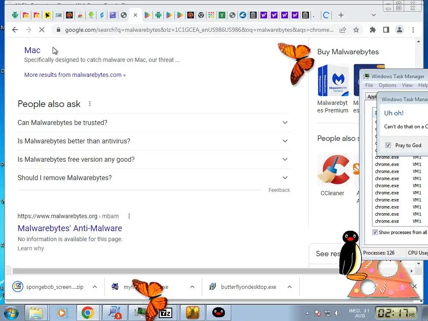428x321 pixels.
Task: Switch to the SM tab
Action: click(58, 15)
